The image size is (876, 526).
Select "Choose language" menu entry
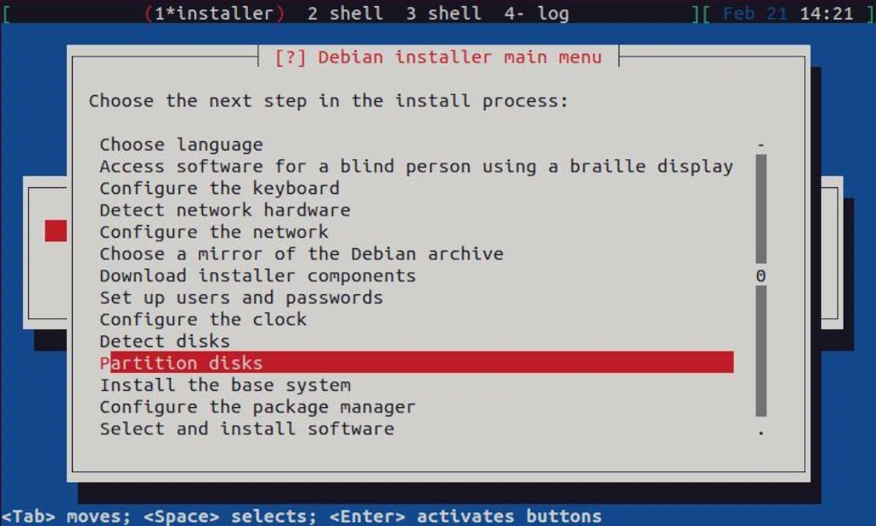180,144
